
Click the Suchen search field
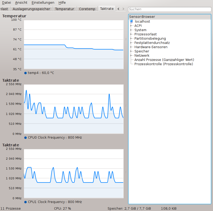tap(170, 9)
